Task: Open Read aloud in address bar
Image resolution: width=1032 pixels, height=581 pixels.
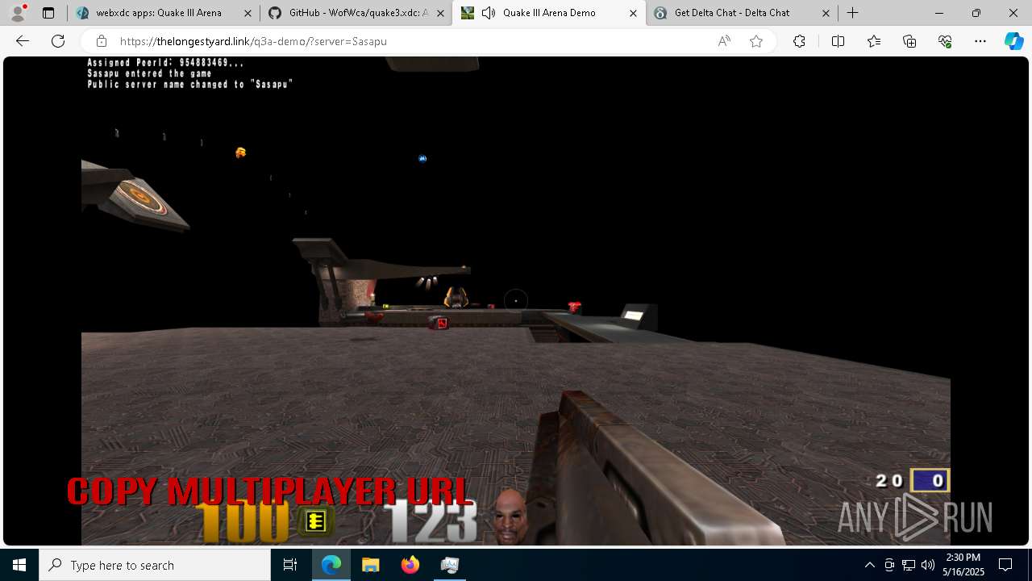Action: pos(724,41)
